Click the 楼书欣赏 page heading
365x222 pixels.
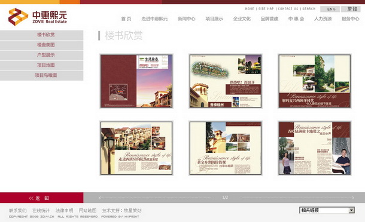coord(124,36)
